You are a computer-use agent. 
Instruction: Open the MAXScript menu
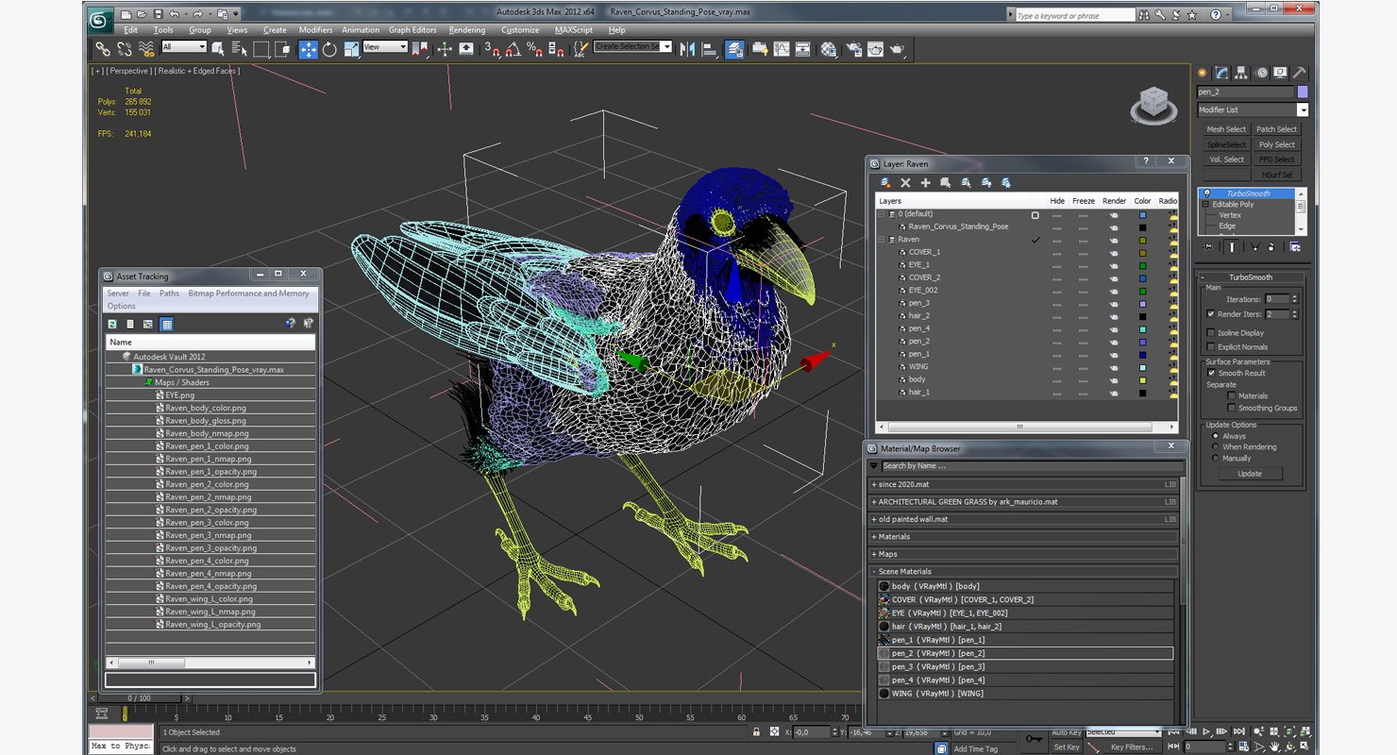tap(573, 30)
